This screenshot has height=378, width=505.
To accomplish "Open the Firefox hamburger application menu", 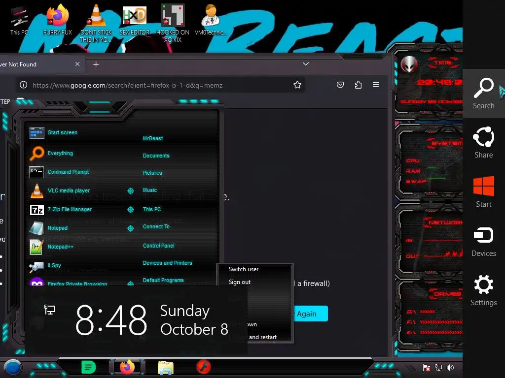I will tap(375, 85).
